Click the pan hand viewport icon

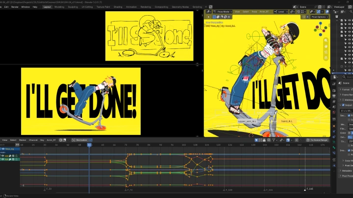pyautogui.click(x=326, y=46)
